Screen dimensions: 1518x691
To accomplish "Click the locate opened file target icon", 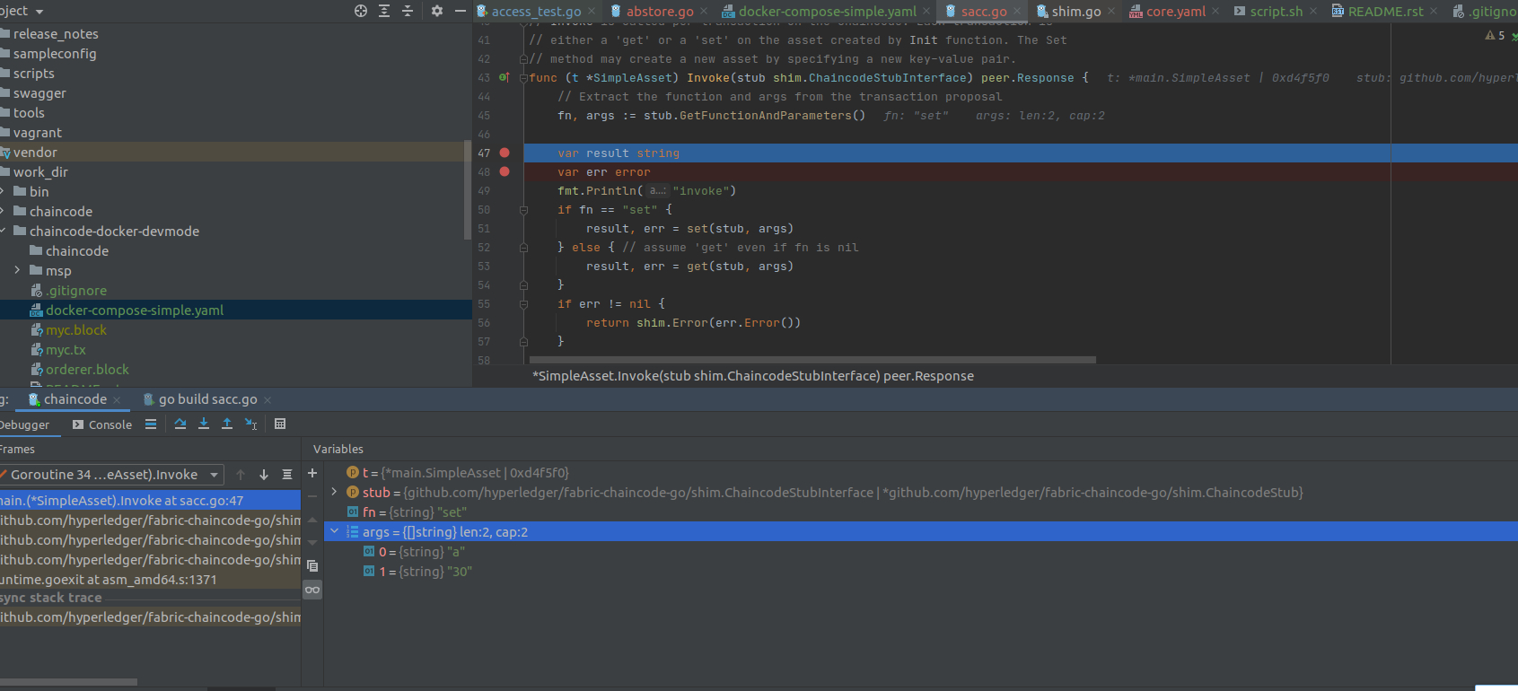I will 361,11.
